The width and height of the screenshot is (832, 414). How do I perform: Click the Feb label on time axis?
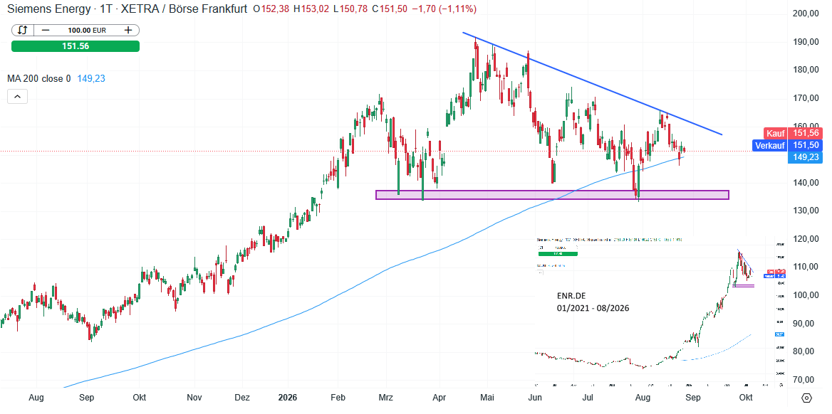click(338, 398)
